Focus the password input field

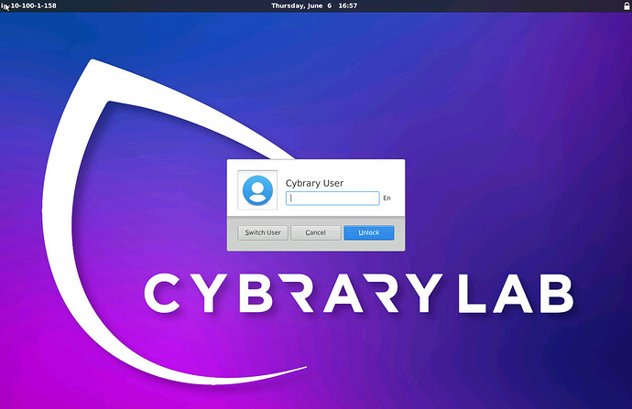pyautogui.click(x=332, y=198)
